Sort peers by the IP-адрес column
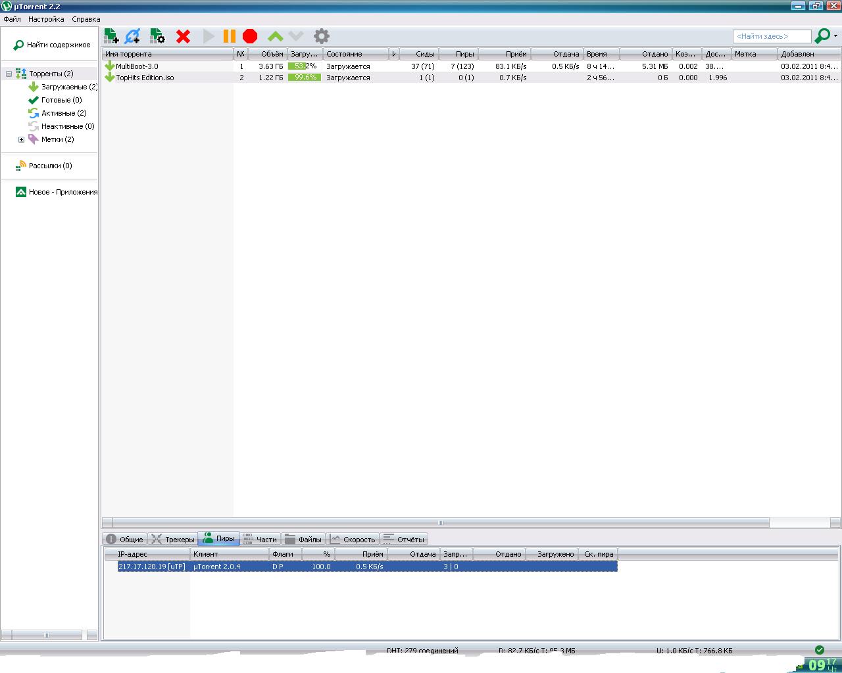This screenshot has height=673, width=842. 147,554
